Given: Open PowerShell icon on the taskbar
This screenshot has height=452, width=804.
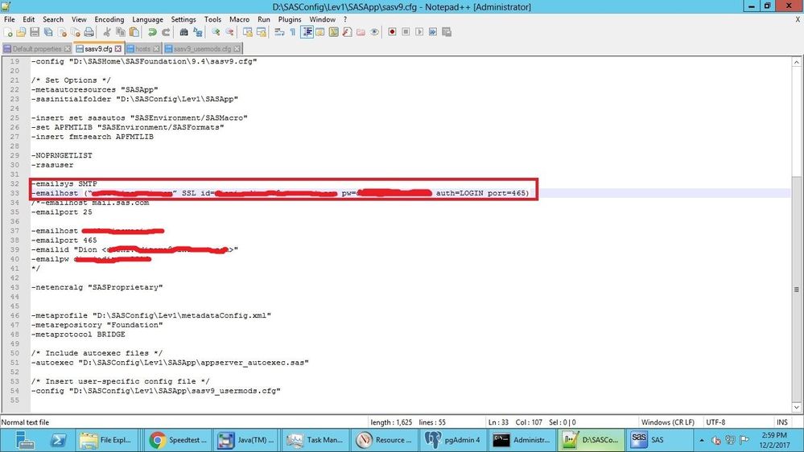Looking at the screenshot, I should coord(57,440).
